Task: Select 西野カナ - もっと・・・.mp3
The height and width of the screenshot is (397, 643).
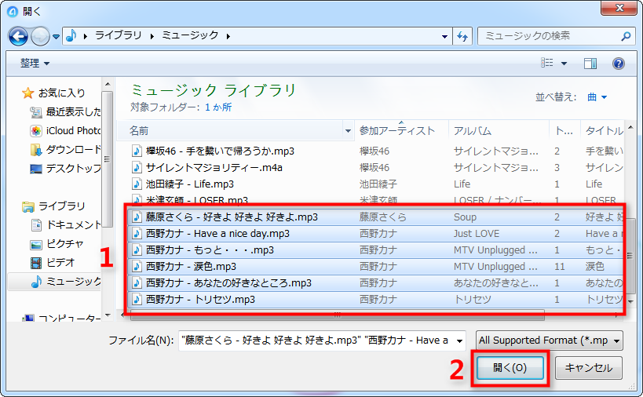Action: click(210, 250)
